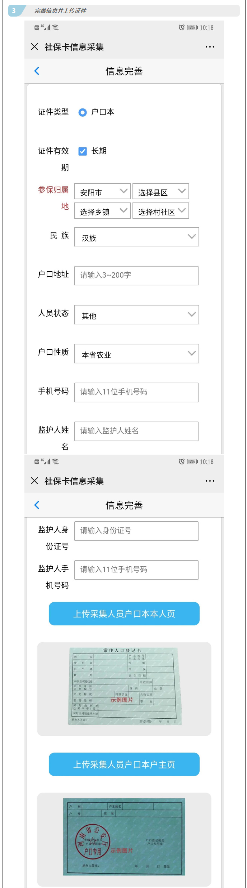Click the 监护人姓名 input field
247x888 pixels.
coord(136,431)
